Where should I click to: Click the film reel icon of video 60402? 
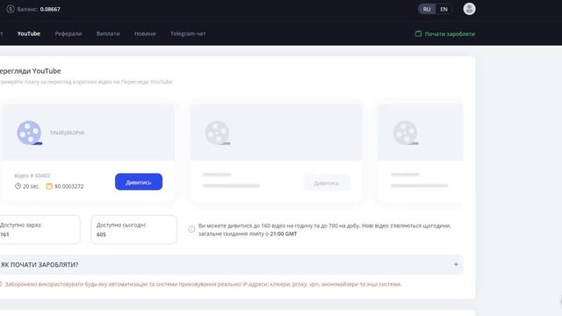click(x=29, y=133)
